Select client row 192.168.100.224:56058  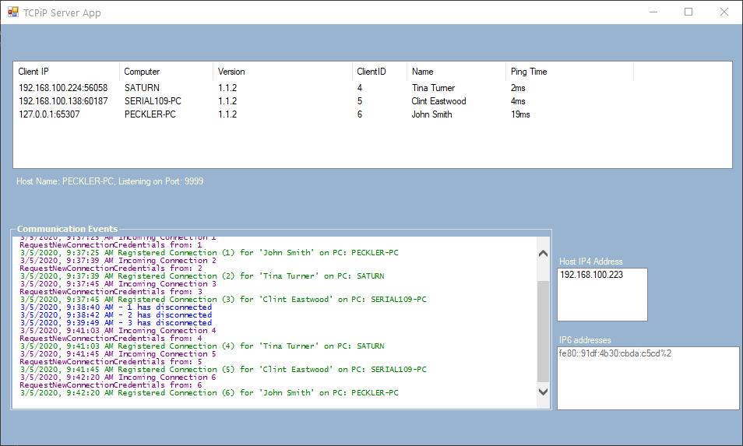click(x=63, y=88)
